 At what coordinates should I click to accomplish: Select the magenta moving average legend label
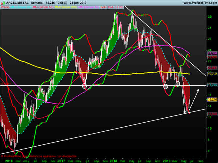(89, 7)
